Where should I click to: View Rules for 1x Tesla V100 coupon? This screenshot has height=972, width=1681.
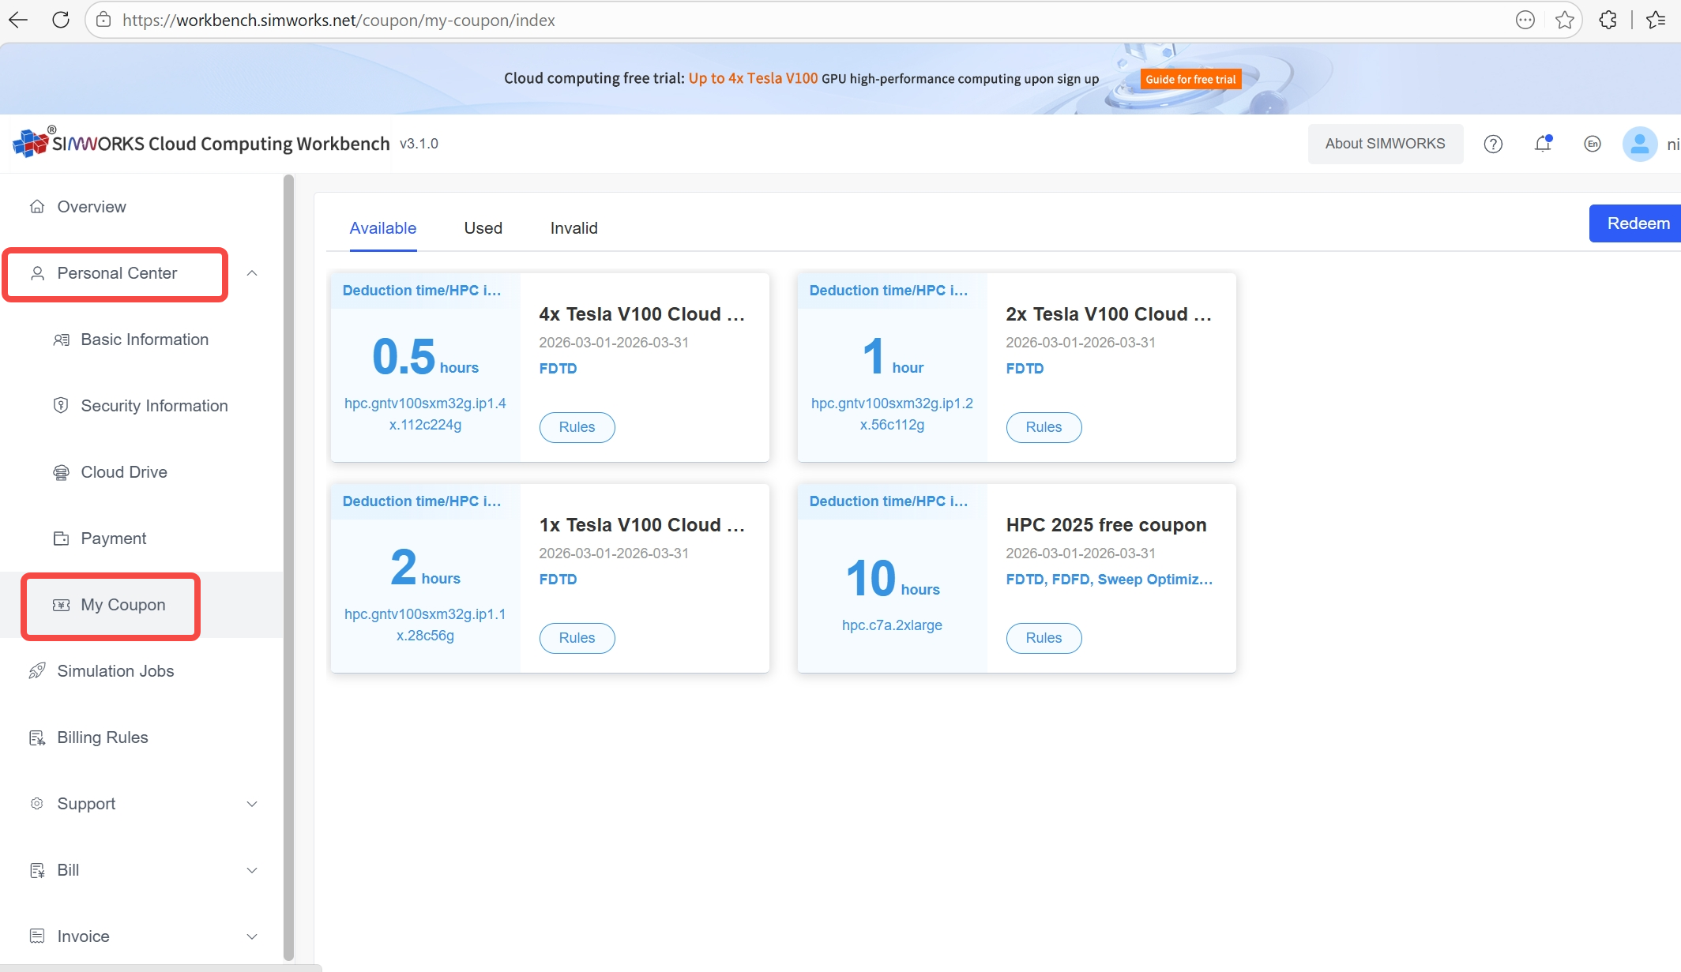(577, 638)
